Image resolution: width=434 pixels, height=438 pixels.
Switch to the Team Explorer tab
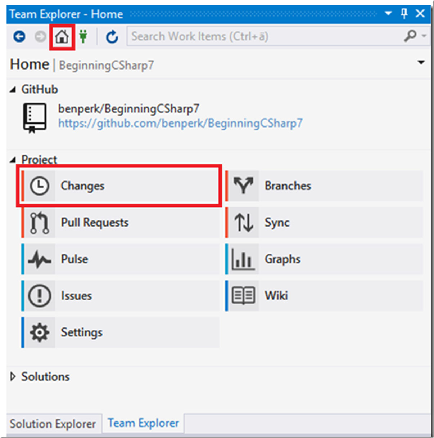click(143, 423)
